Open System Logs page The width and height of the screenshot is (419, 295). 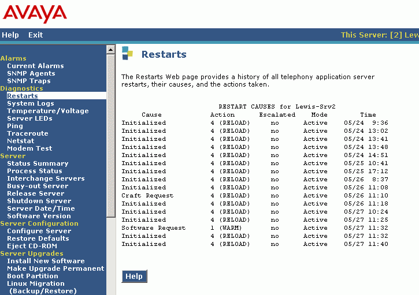[x=31, y=103]
